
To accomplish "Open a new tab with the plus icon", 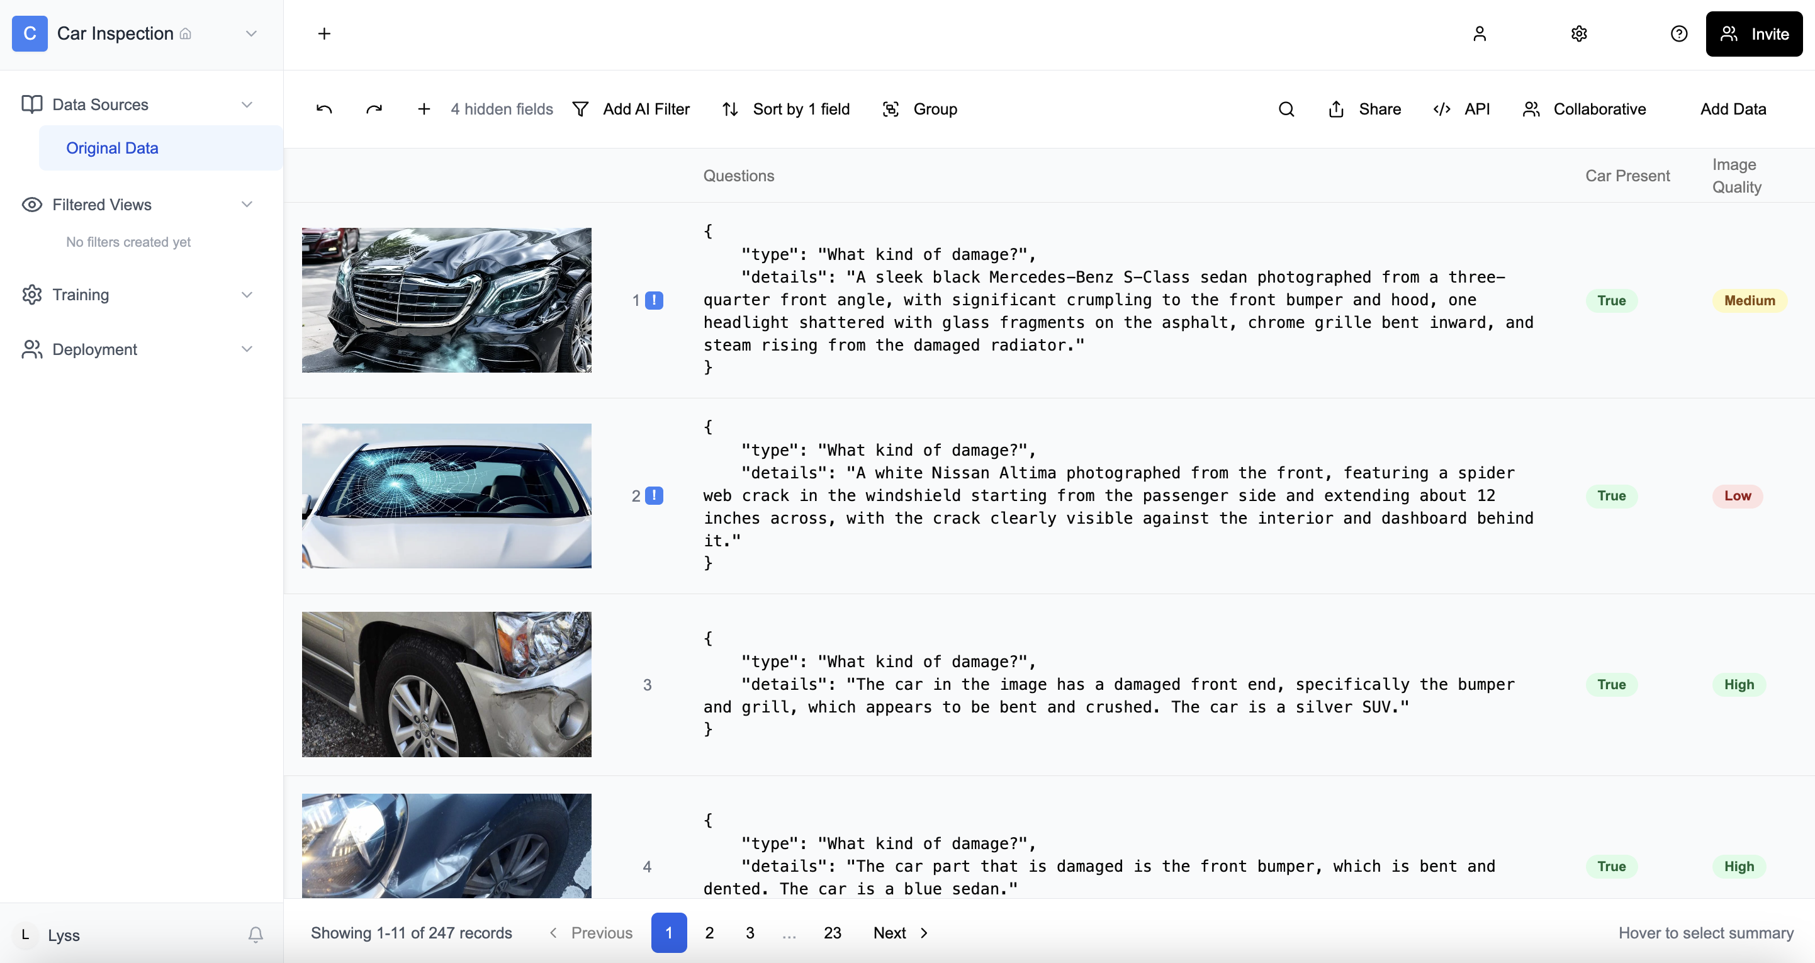I will pyautogui.click(x=324, y=33).
